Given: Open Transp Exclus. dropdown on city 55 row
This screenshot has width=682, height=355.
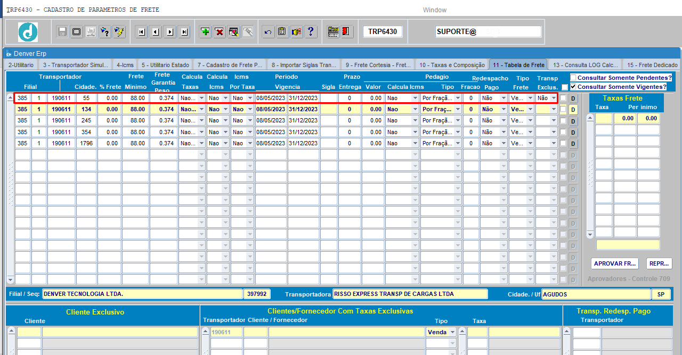Looking at the screenshot, I should pyautogui.click(x=554, y=98).
